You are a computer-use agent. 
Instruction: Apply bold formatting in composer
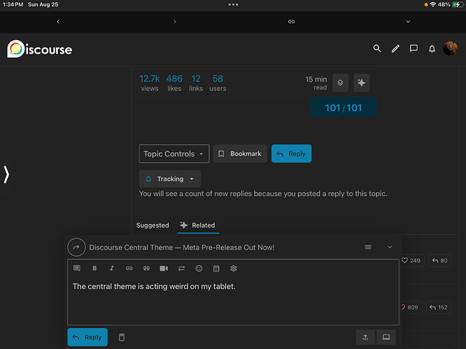[94, 268]
